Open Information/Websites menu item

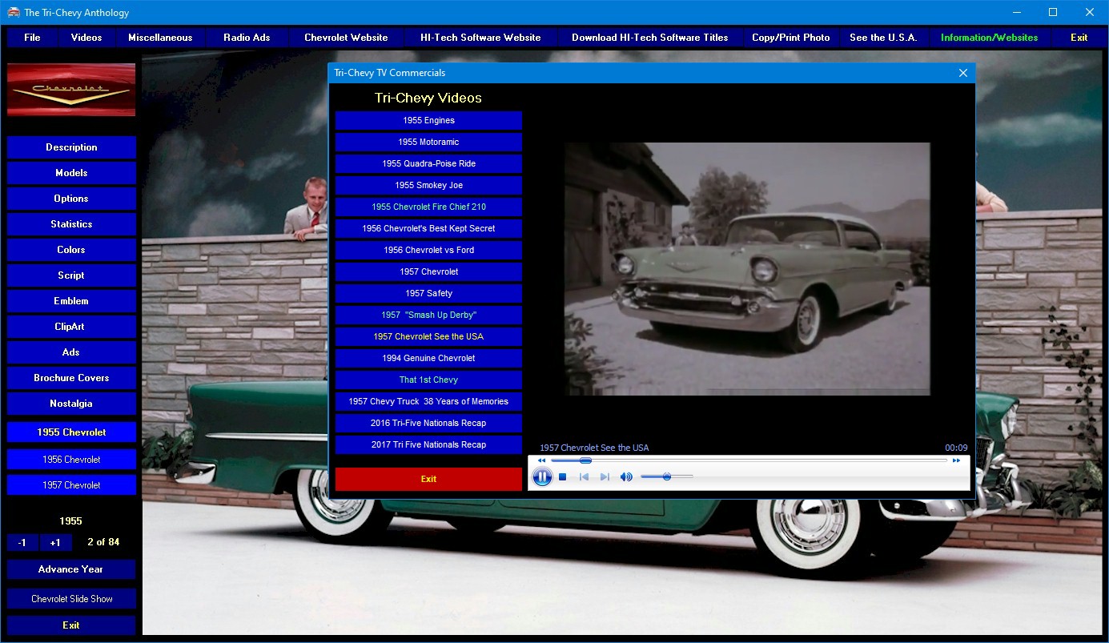[990, 38]
